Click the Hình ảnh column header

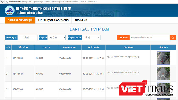(163, 47)
